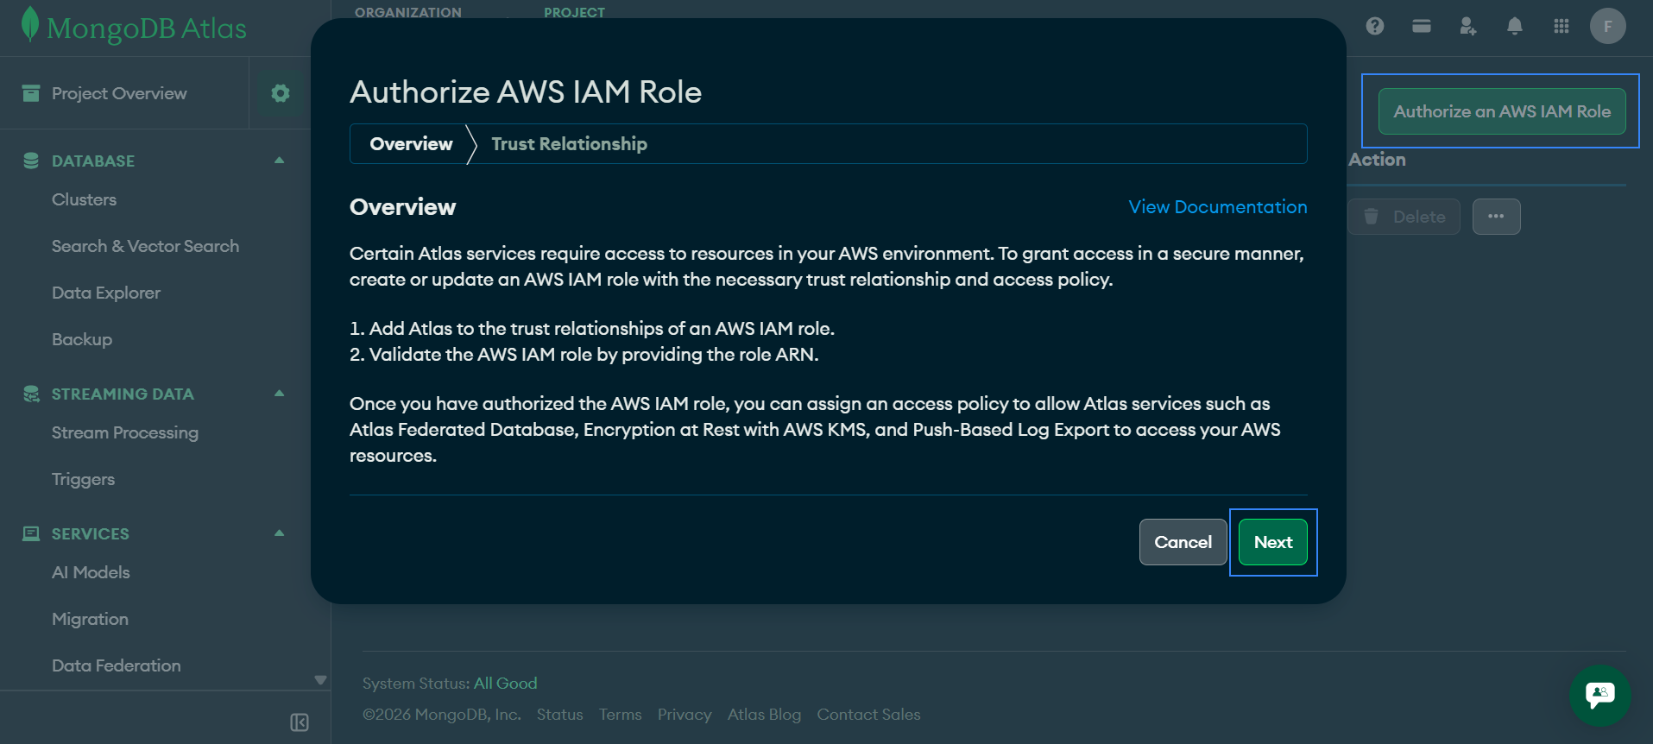The height and width of the screenshot is (744, 1653).
Task: Open the user avatar F menu
Action: coord(1608,26)
